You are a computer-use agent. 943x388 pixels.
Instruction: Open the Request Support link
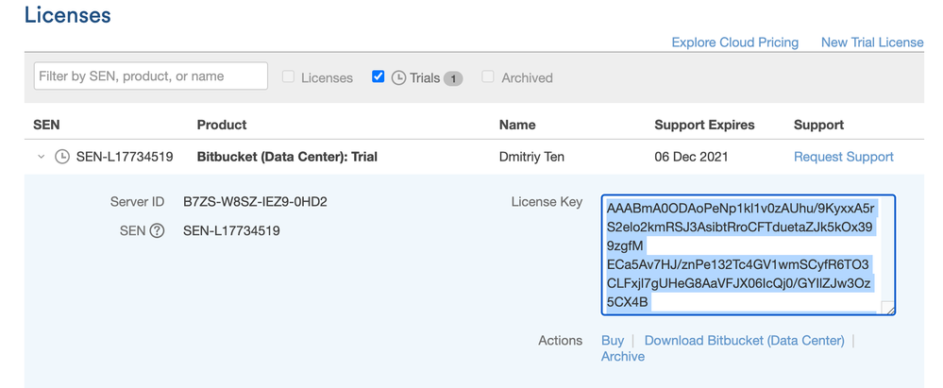844,157
